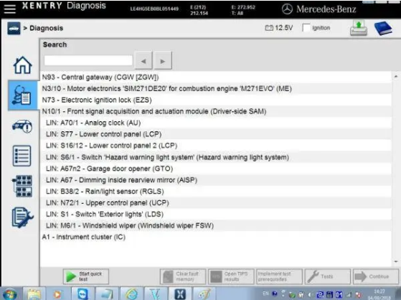Open Windows Explorer from taskbar
The height and width of the screenshot is (300, 401).
coord(34,294)
